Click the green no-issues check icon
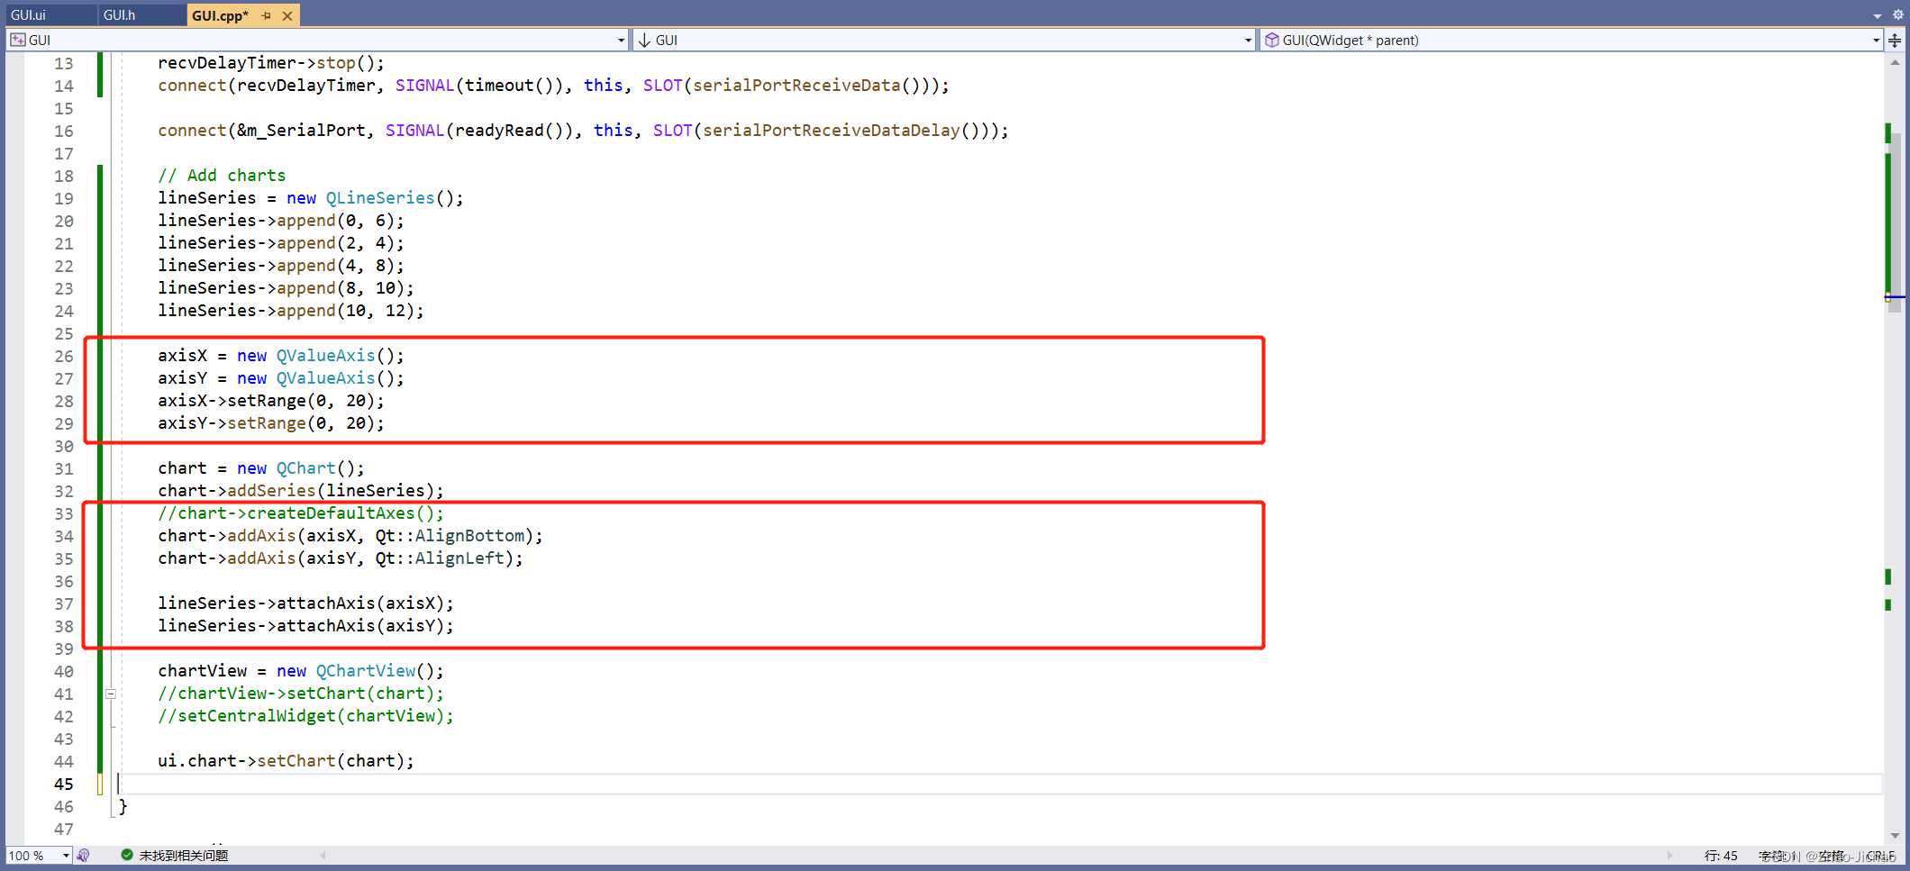Viewport: 1910px width, 871px height. pyautogui.click(x=127, y=855)
